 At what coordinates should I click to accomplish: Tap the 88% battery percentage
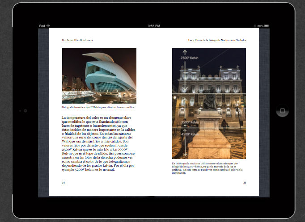(260, 26)
